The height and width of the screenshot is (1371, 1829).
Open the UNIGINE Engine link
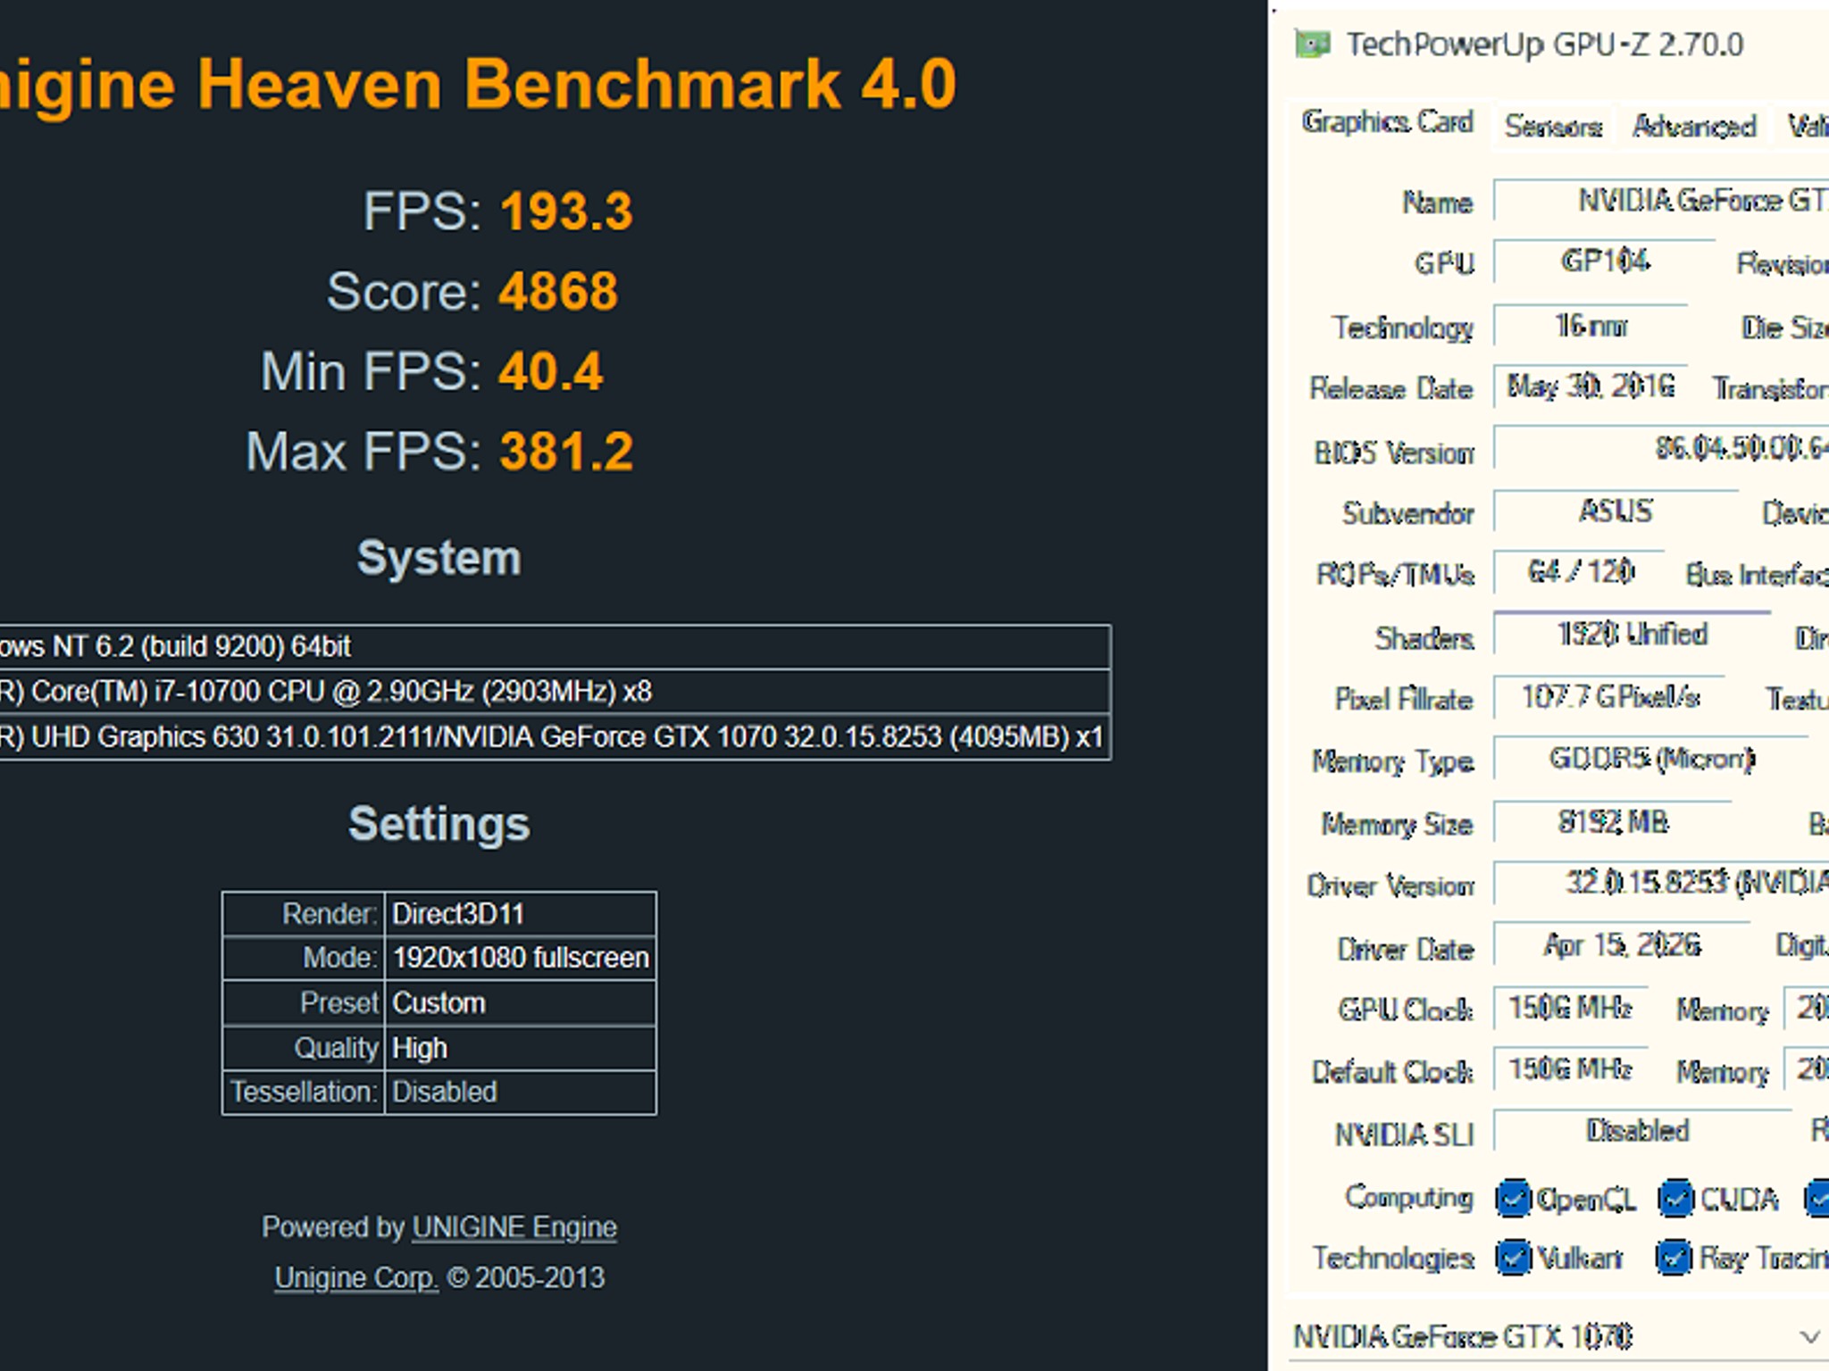coord(514,1227)
